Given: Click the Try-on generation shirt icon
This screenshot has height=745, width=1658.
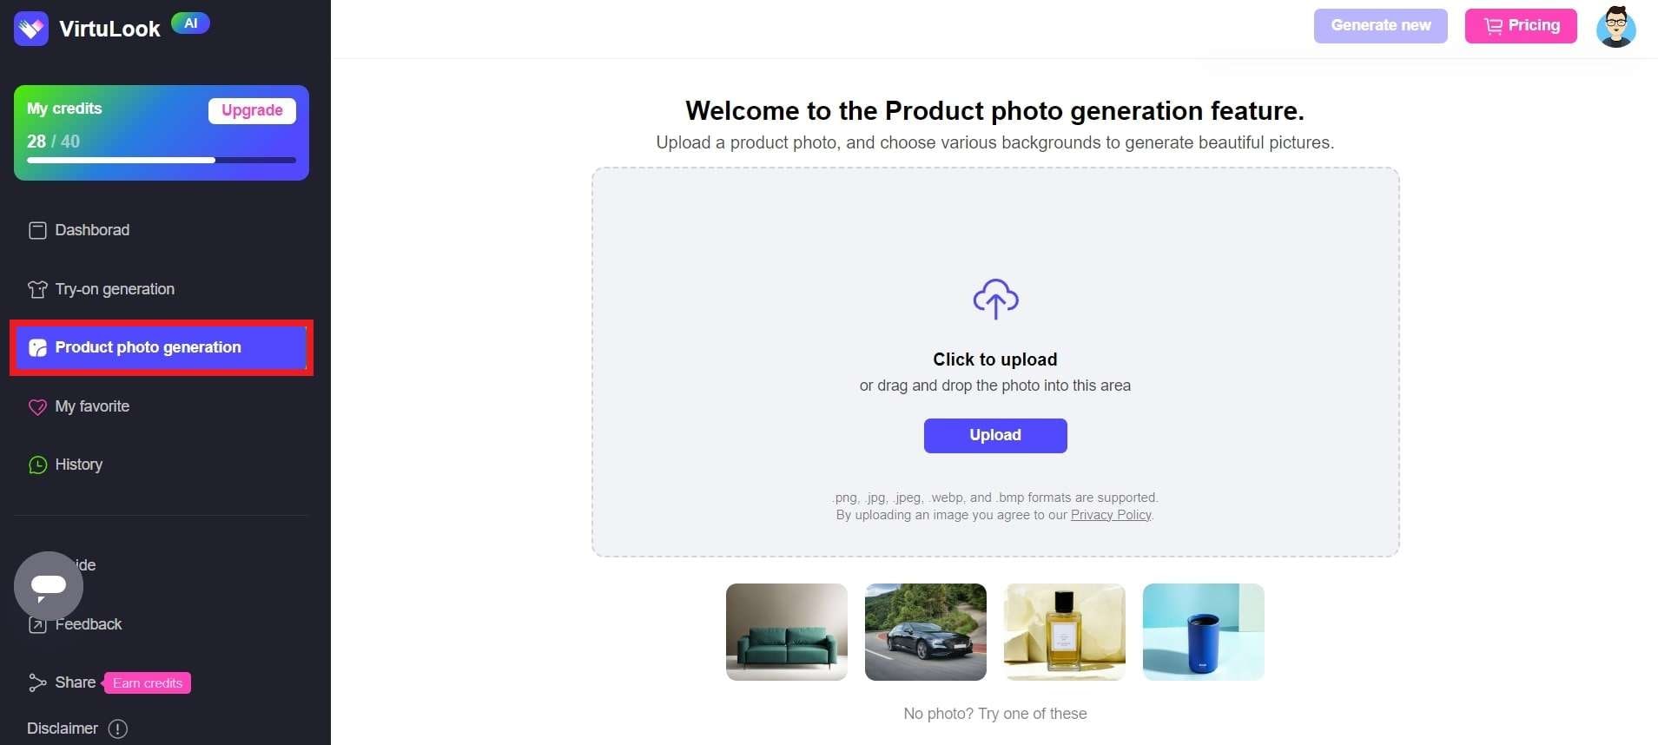Looking at the screenshot, I should (37, 289).
